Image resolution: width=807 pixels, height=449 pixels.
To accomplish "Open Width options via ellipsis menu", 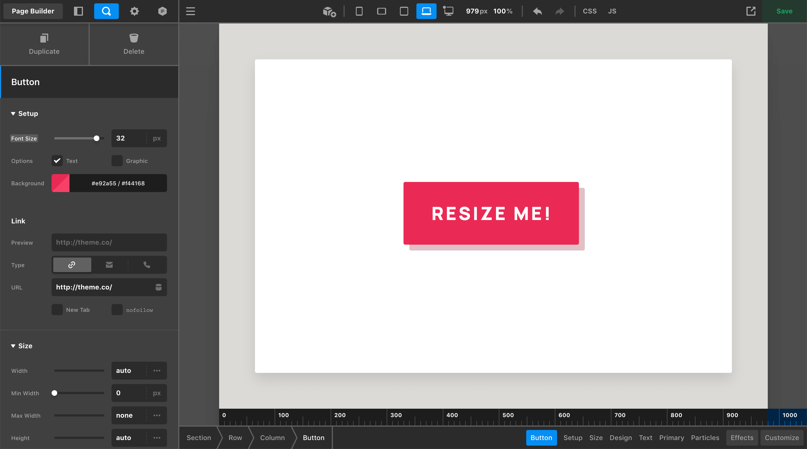I will click(157, 370).
